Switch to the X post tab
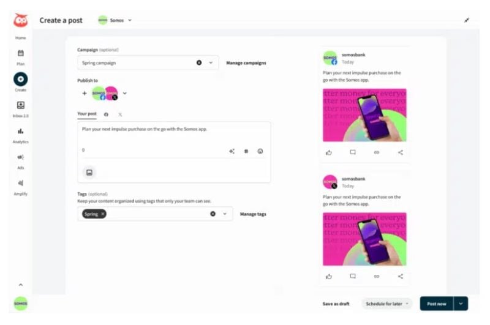This screenshot has height=325, width=490. coord(120,114)
